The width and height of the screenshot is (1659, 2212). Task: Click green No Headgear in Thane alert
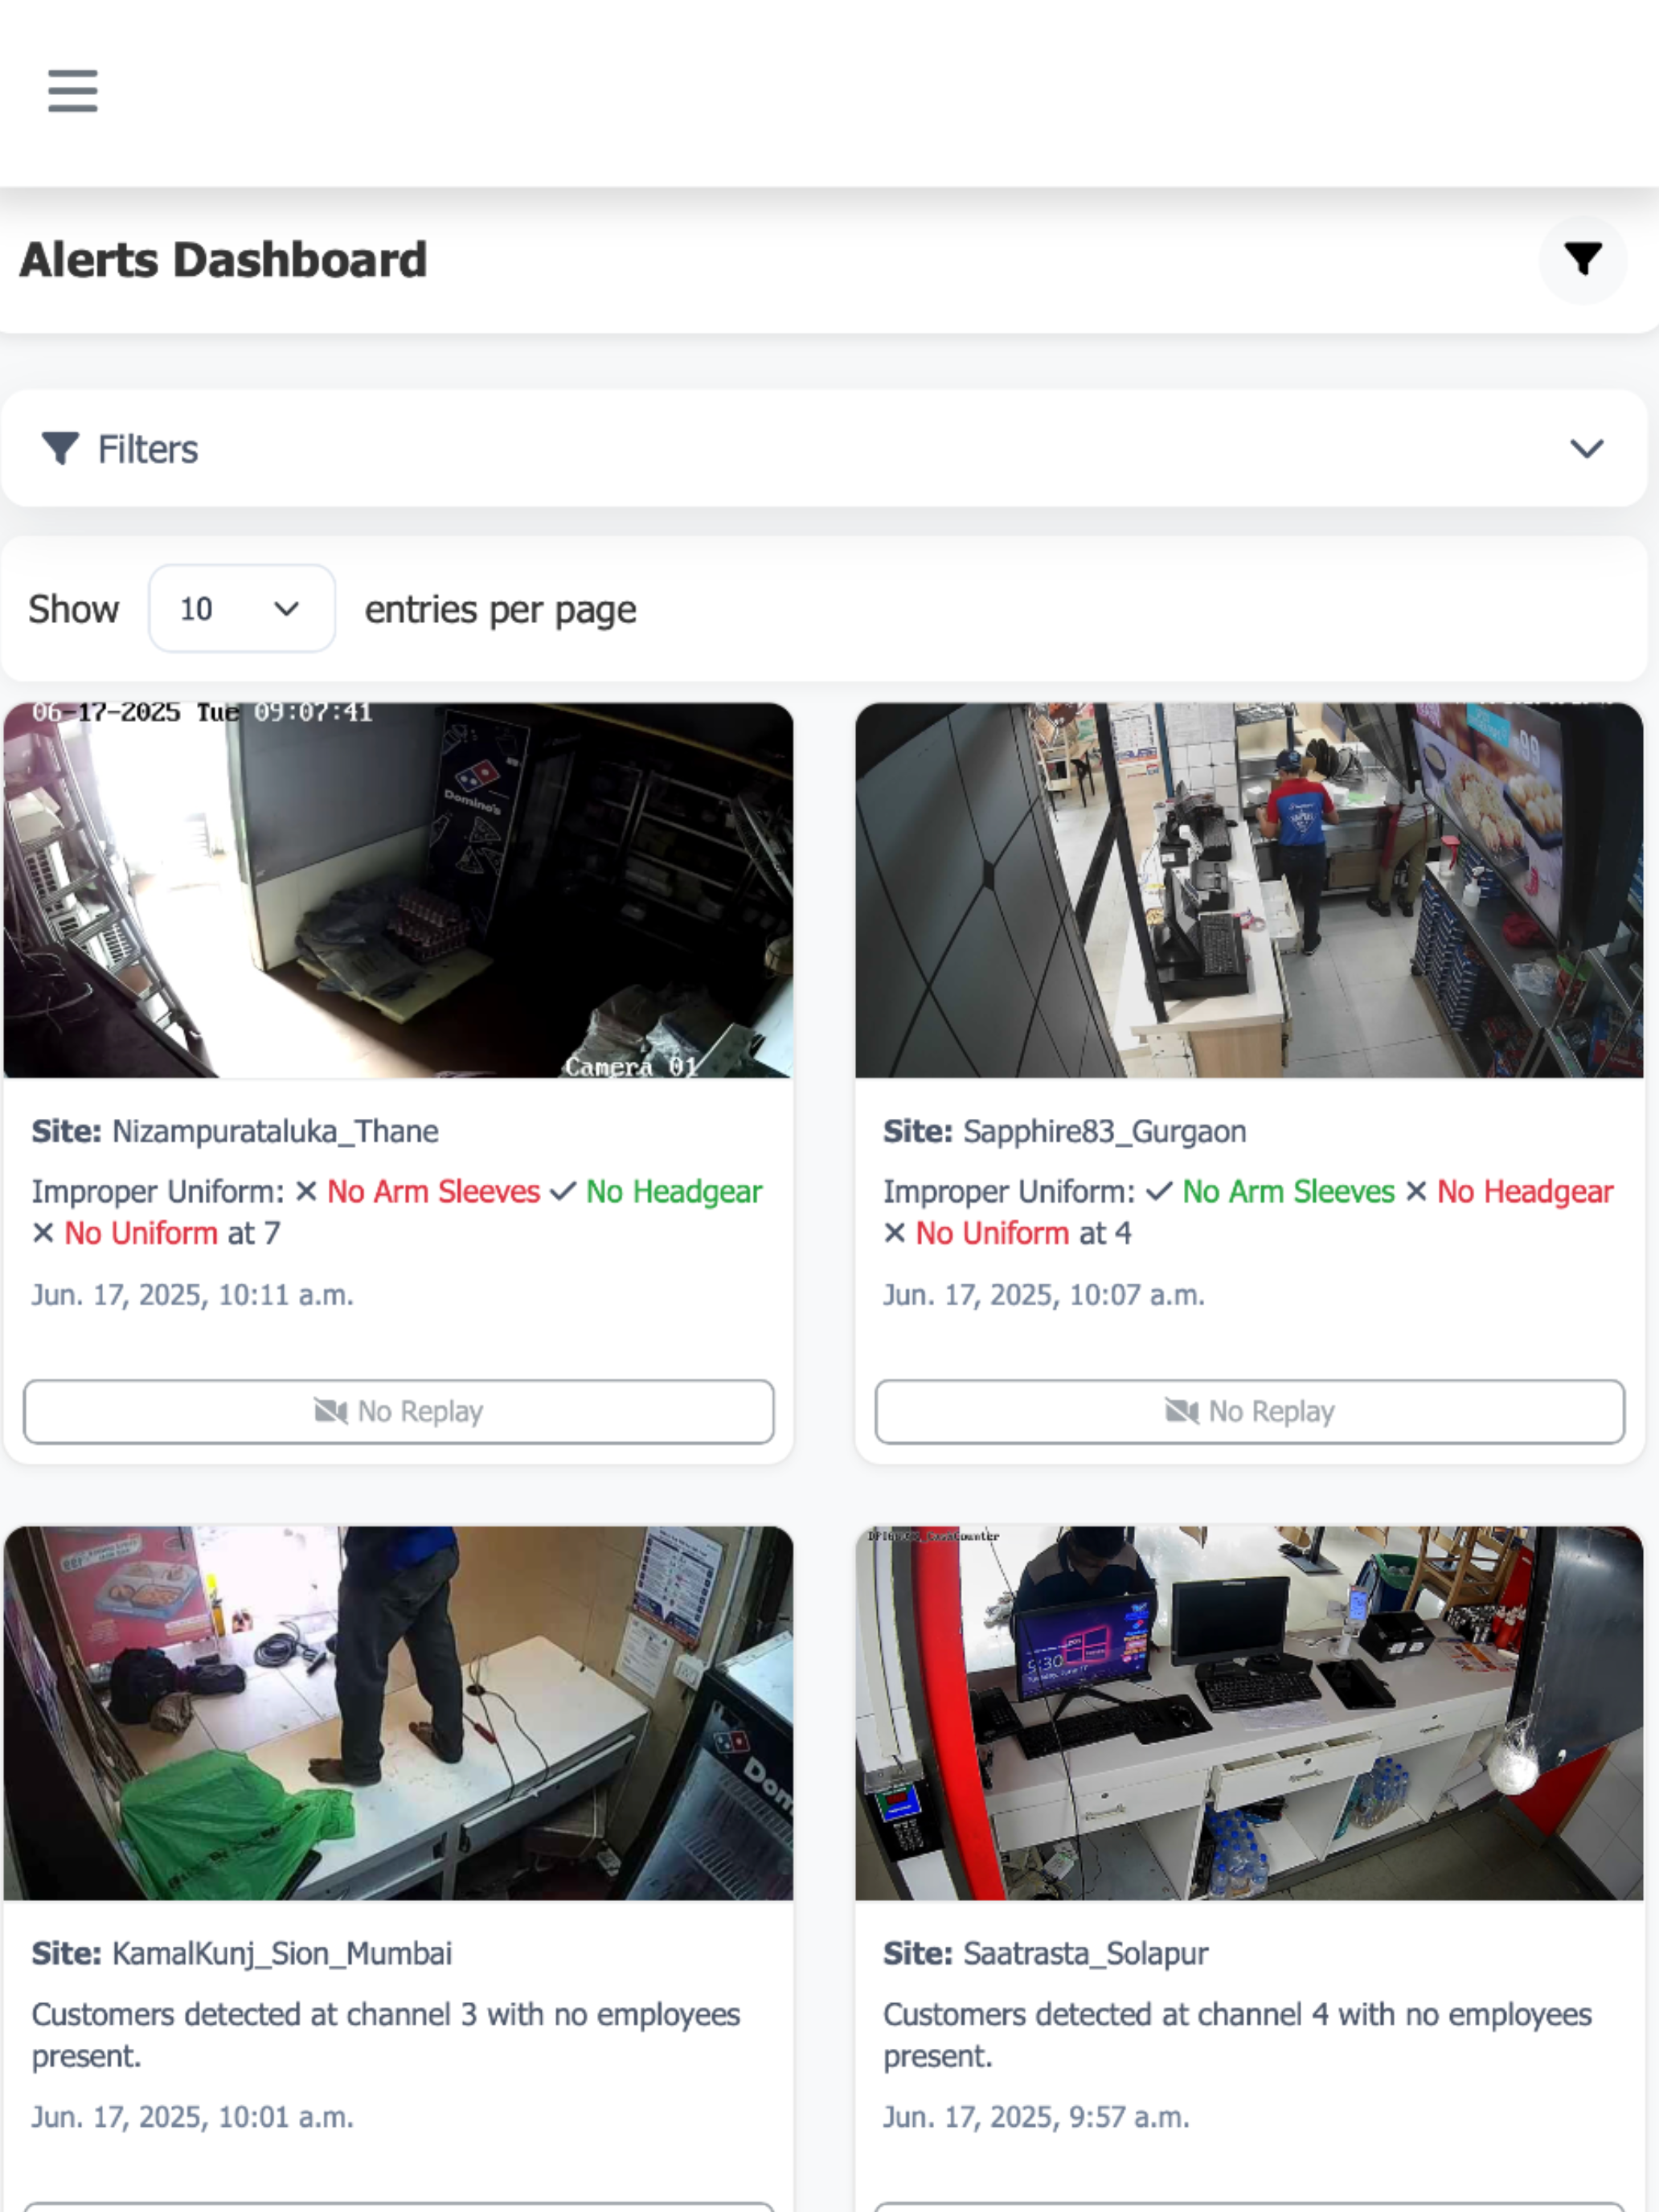674,1192
